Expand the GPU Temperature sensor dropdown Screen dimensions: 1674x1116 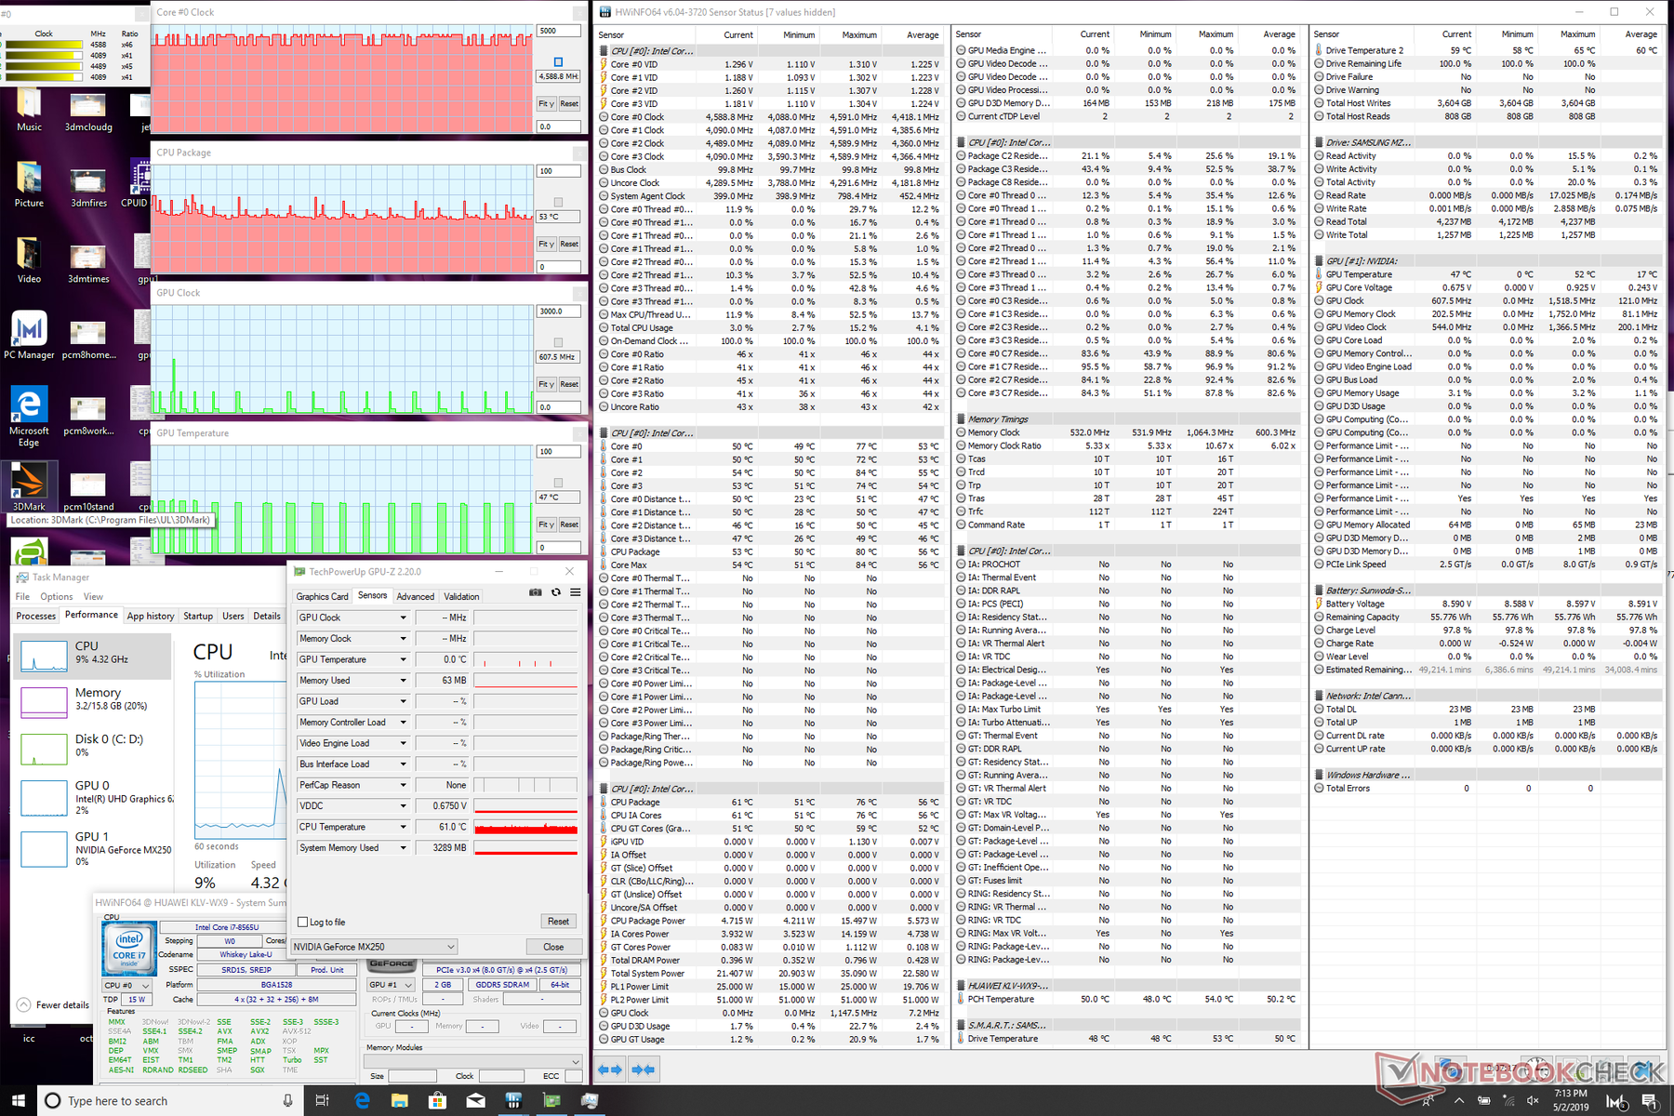pos(403,659)
